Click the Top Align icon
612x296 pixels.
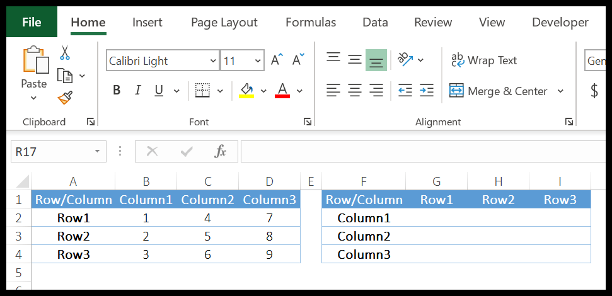point(333,58)
